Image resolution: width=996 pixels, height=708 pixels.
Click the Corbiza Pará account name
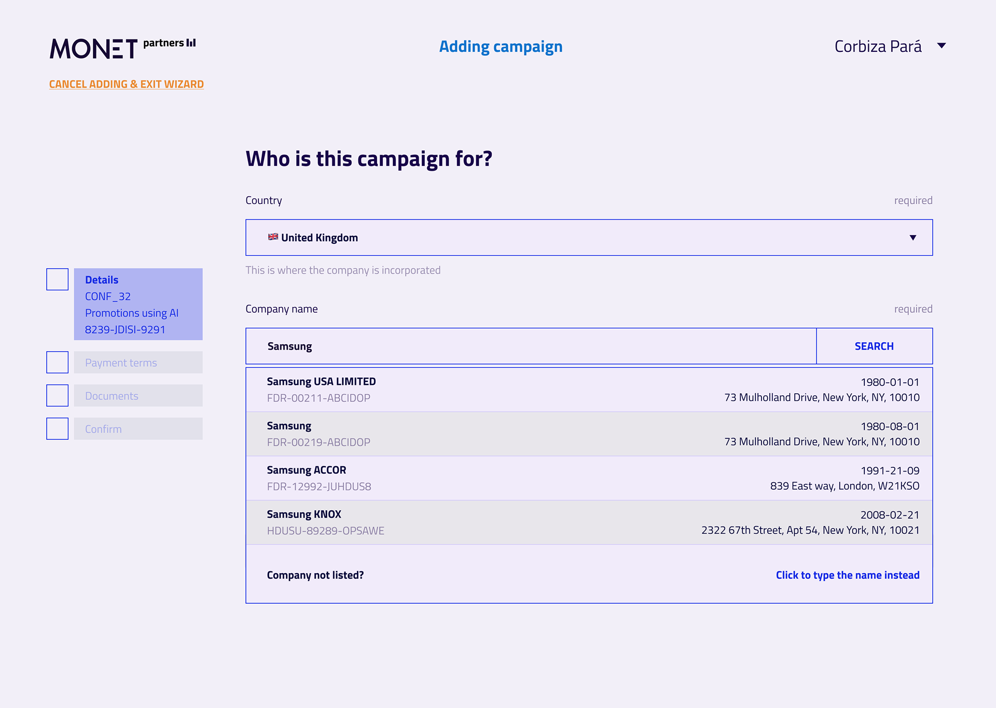point(878,47)
